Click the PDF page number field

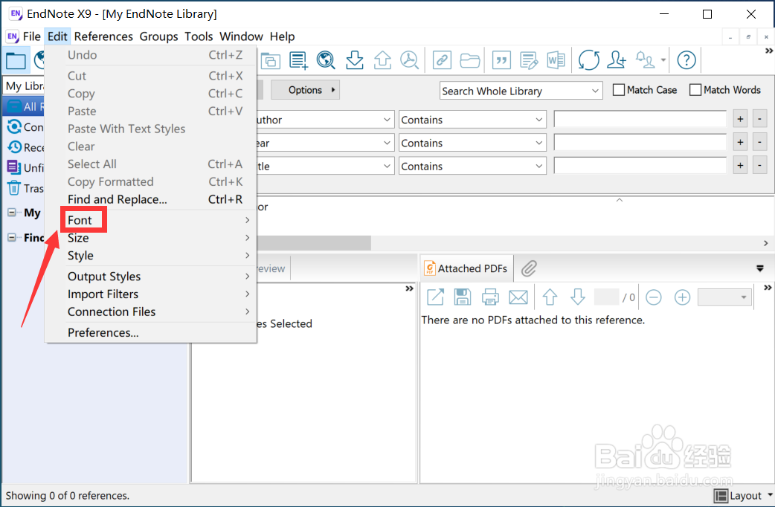[x=606, y=297]
